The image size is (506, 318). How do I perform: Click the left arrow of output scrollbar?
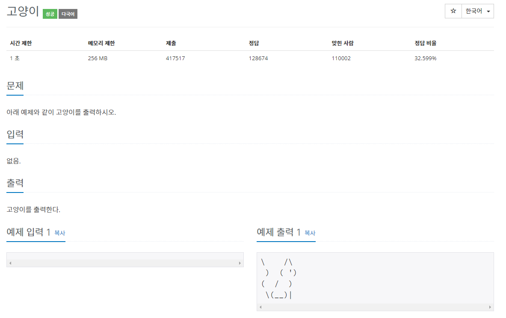pyautogui.click(x=260, y=307)
